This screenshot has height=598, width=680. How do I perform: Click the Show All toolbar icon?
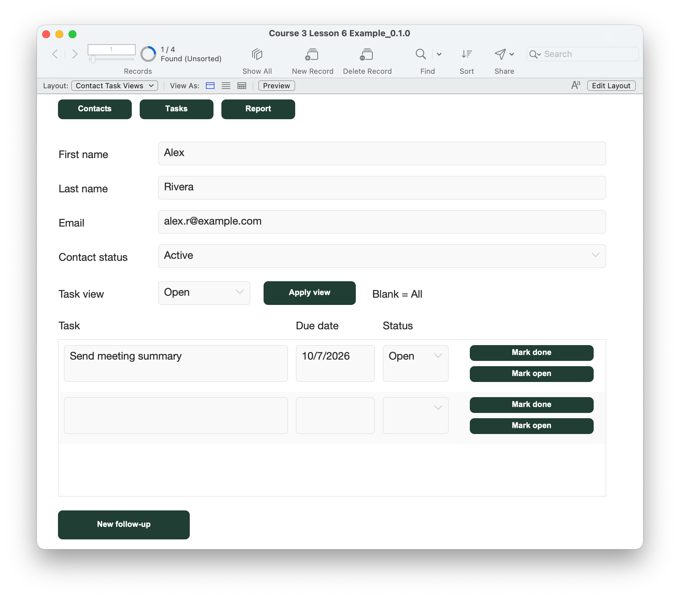tap(257, 54)
